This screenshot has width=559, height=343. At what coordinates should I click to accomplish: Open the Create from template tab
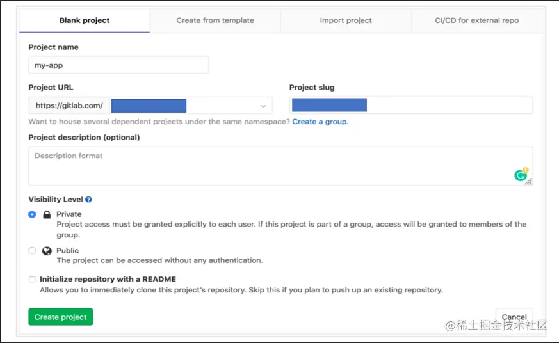coord(215,20)
